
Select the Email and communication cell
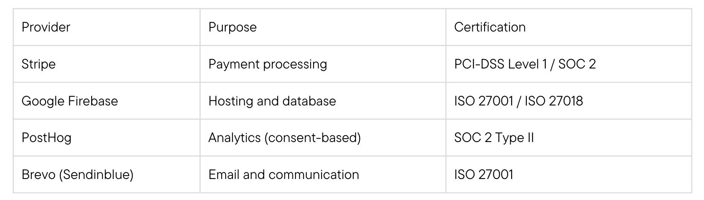[x=284, y=175]
